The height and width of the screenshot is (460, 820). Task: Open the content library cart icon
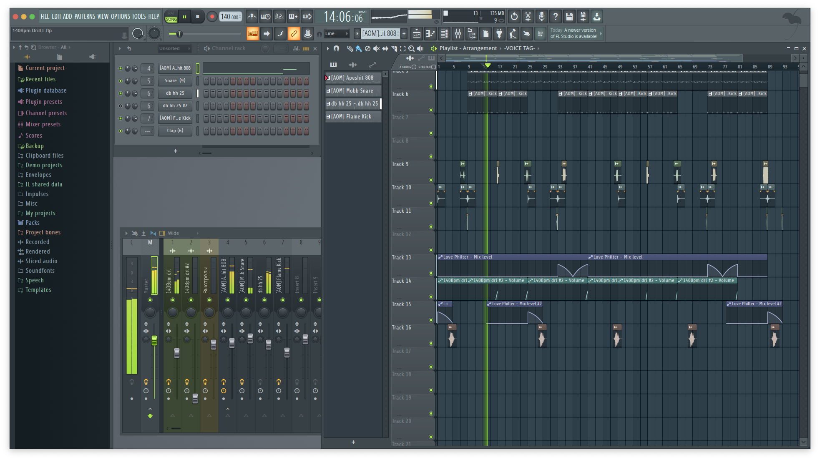(x=540, y=33)
